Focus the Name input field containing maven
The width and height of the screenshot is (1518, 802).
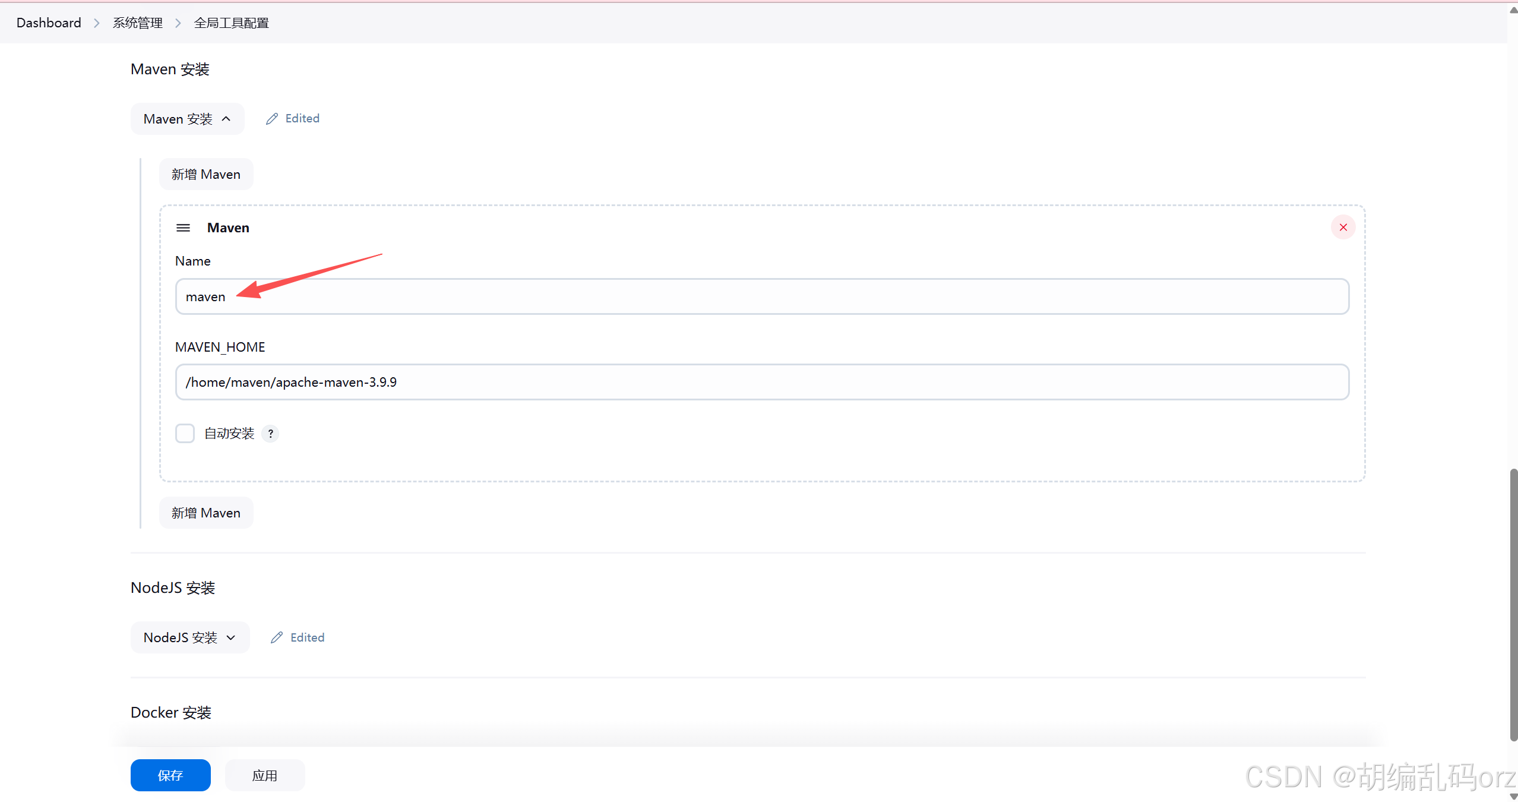pos(762,296)
